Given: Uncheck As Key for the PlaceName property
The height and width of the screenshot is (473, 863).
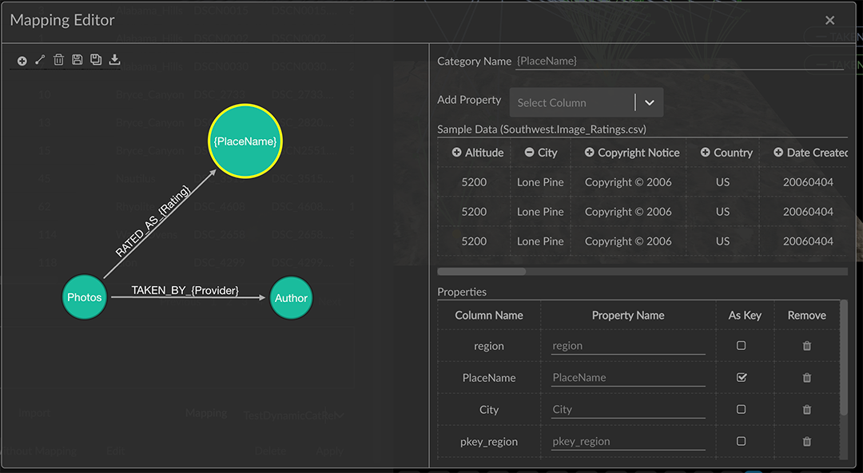Looking at the screenshot, I should [743, 377].
